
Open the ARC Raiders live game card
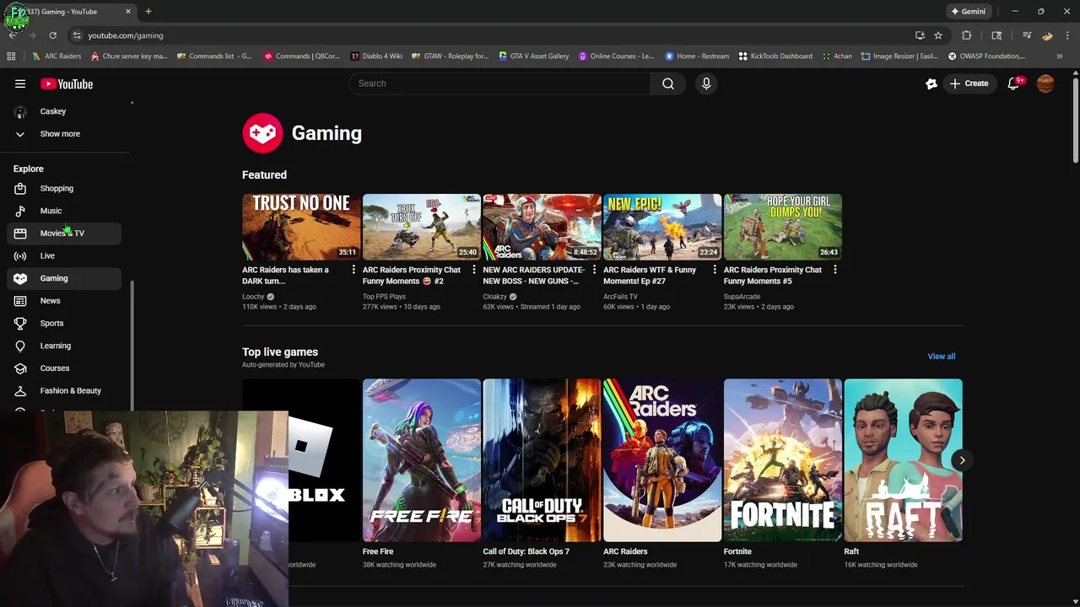pos(661,460)
